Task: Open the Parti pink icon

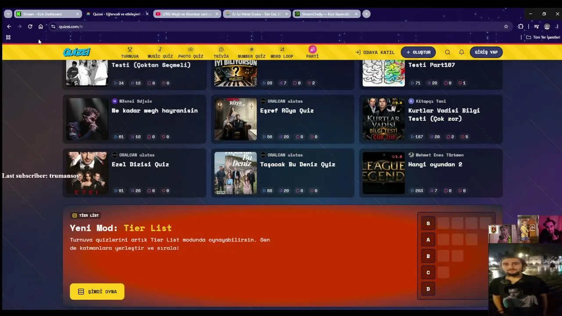Action: (x=313, y=49)
